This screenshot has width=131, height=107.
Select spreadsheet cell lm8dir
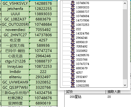15,72
